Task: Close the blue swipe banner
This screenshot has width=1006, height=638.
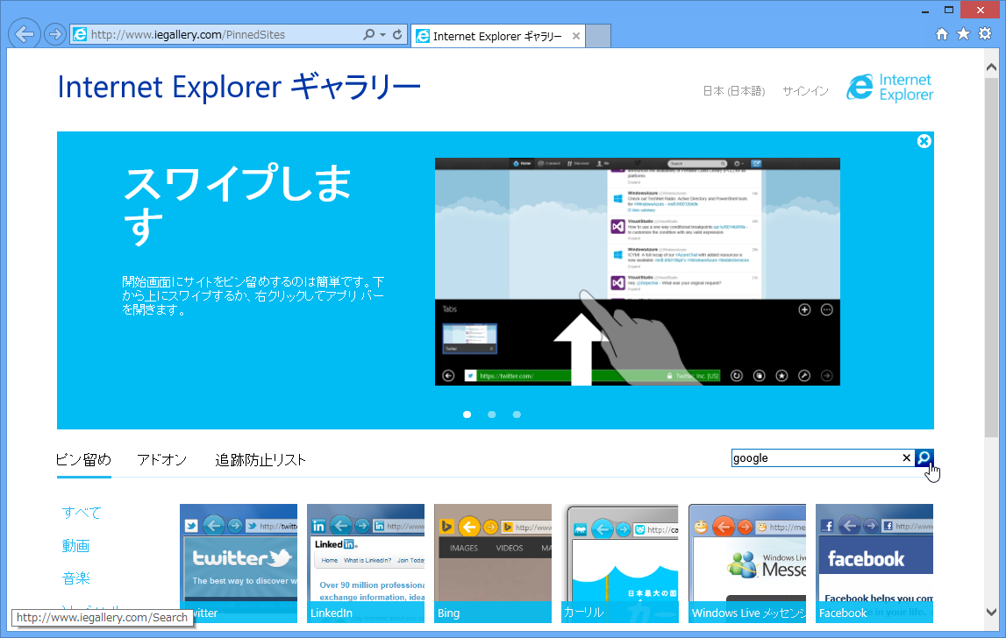Action: point(924,141)
